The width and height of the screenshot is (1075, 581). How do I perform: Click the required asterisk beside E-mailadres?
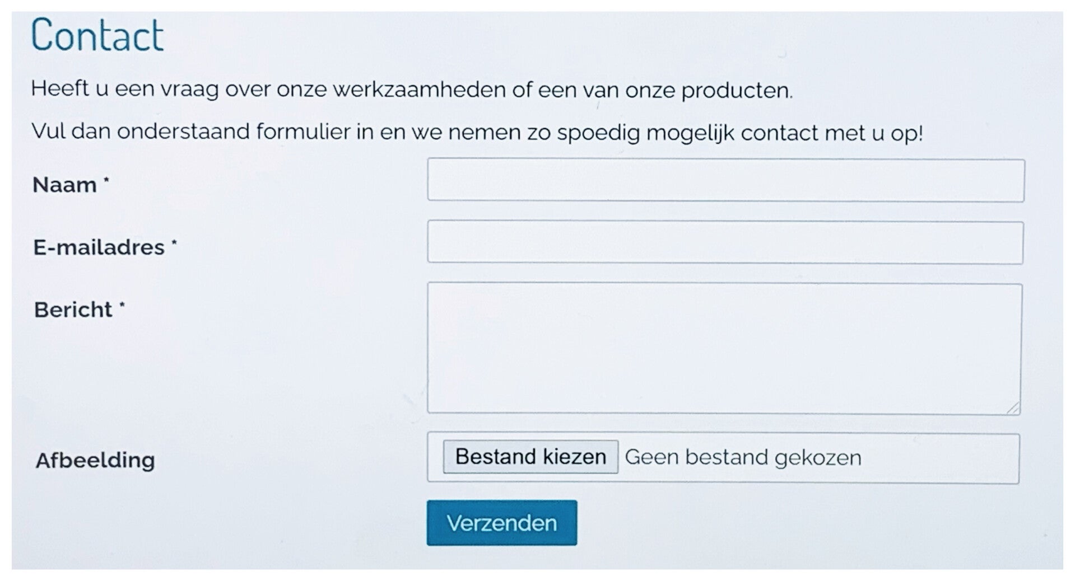point(174,243)
